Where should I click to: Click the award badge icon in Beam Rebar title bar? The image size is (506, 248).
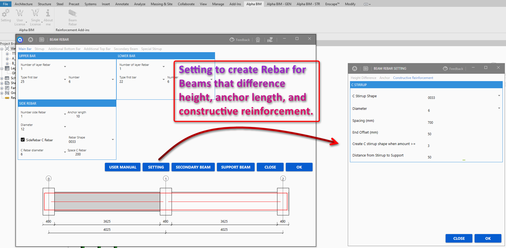point(258,40)
